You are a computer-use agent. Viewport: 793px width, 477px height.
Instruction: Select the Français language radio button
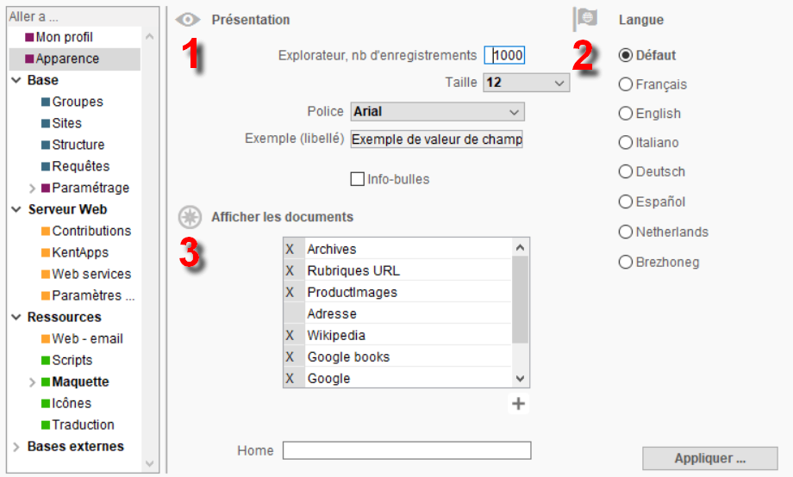626,84
